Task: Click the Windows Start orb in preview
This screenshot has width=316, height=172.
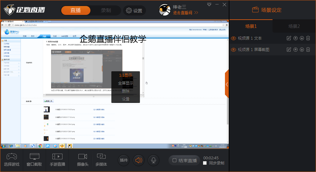Action: [x=3, y=146]
